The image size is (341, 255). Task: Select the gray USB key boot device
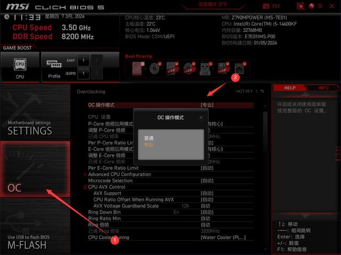pyautogui.click(x=206, y=69)
